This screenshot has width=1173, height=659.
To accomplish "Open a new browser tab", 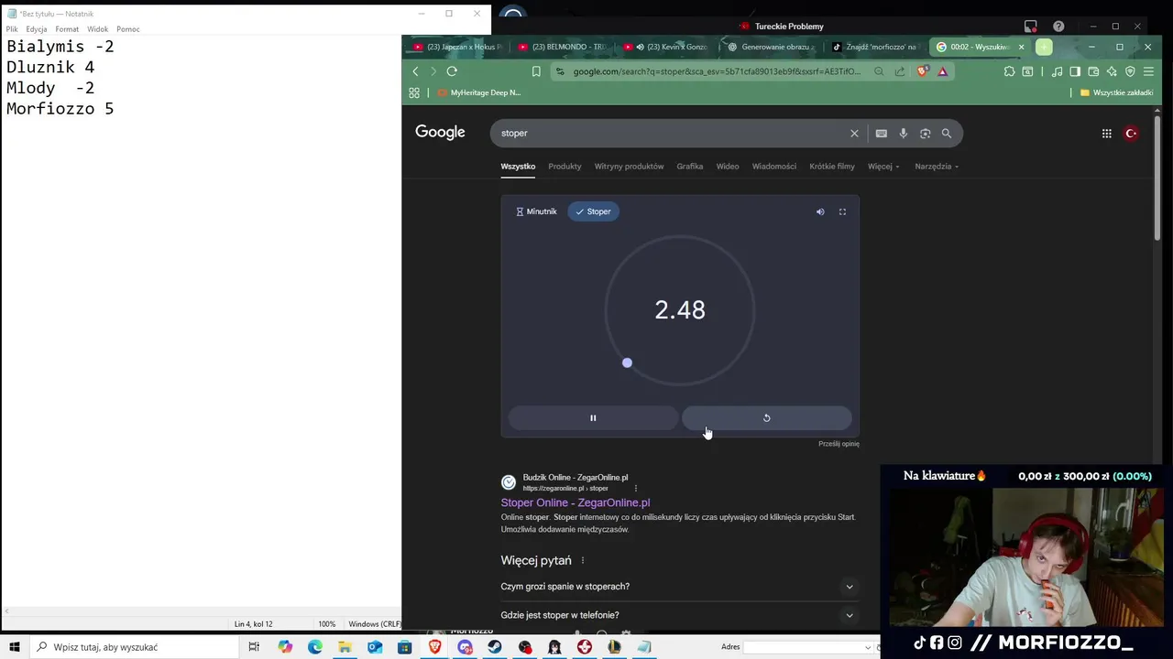I will pyautogui.click(x=1044, y=47).
